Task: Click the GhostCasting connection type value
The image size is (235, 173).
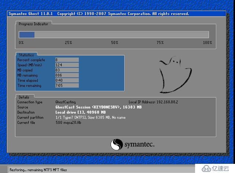Action: pyautogui.click(x=66, y=102)
